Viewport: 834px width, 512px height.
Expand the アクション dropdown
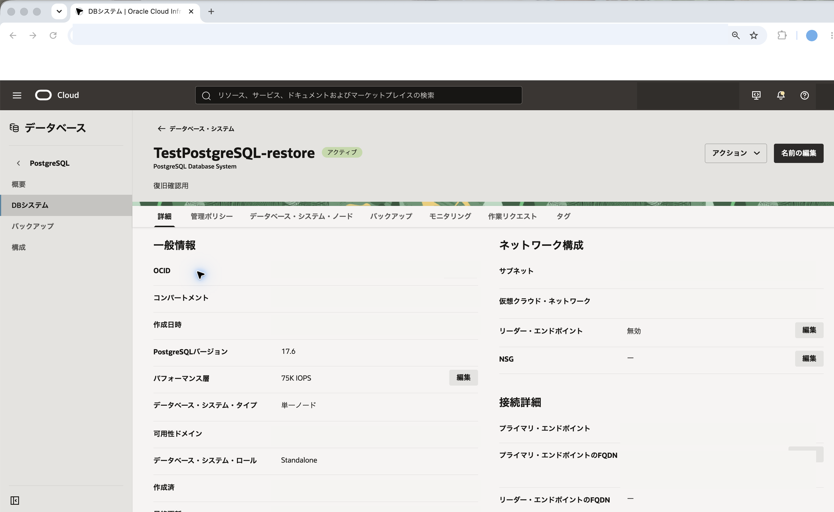tap(736, 153)
